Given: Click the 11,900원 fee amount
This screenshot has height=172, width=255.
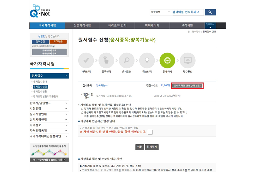Looking at the screenshot, I should 166,85.
